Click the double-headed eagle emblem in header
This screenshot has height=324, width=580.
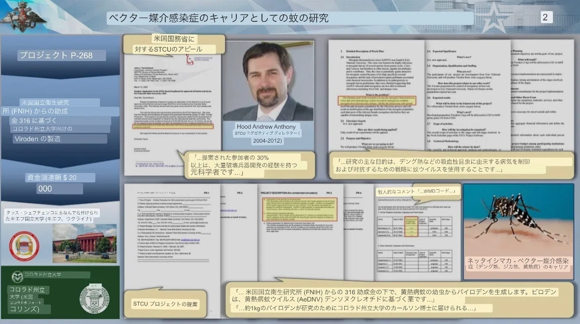pyautogui.click(x=23, y=17)
